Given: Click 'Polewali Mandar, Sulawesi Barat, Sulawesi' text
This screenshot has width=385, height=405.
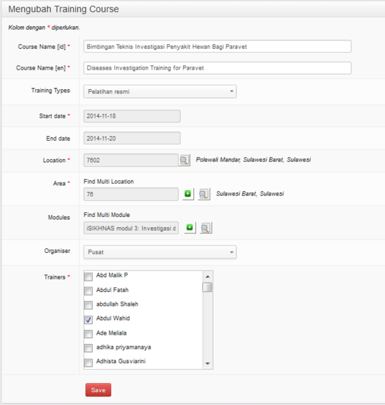Looking at the screenshot, I should pyautogui.click(x=253, y=160).
